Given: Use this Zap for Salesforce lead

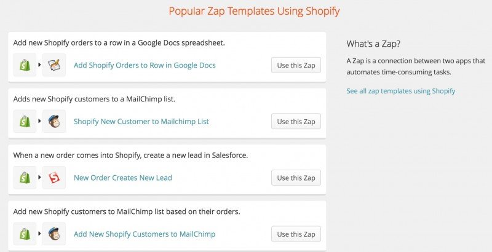Looking at the screenshot, I should tap(296, 178).
